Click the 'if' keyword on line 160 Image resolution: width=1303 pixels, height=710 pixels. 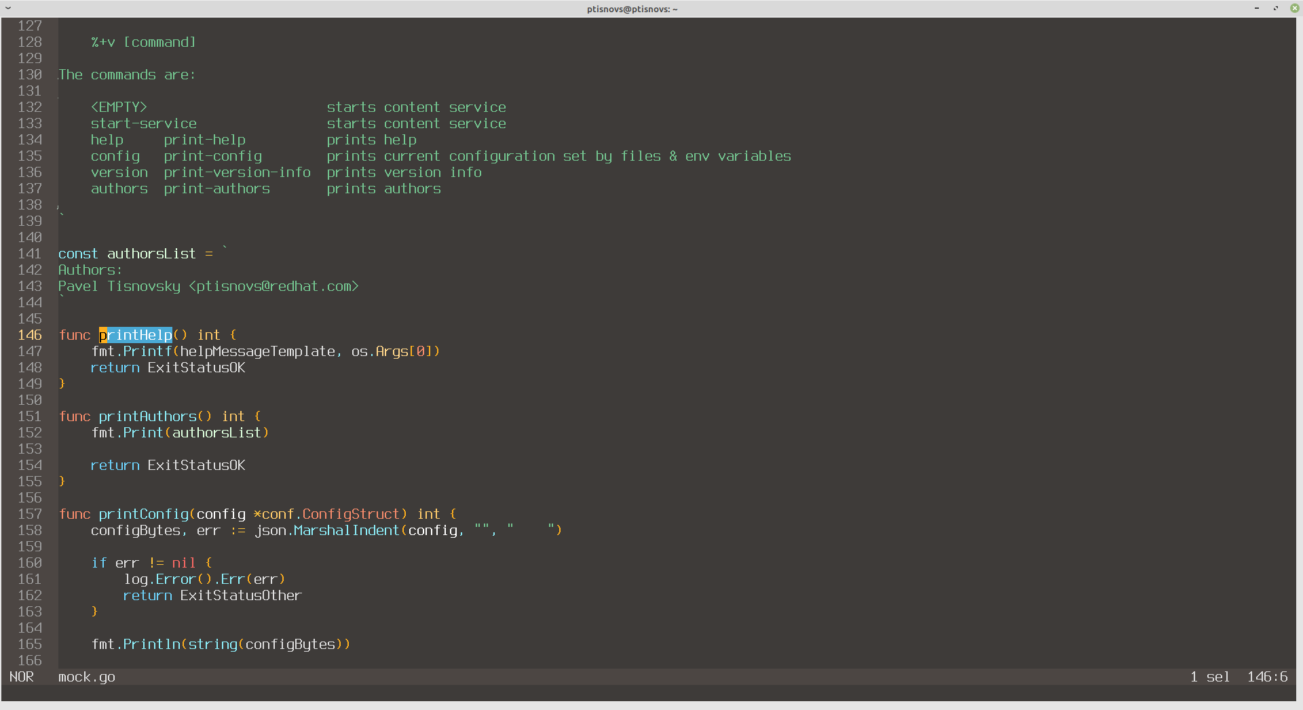point(99,563)
